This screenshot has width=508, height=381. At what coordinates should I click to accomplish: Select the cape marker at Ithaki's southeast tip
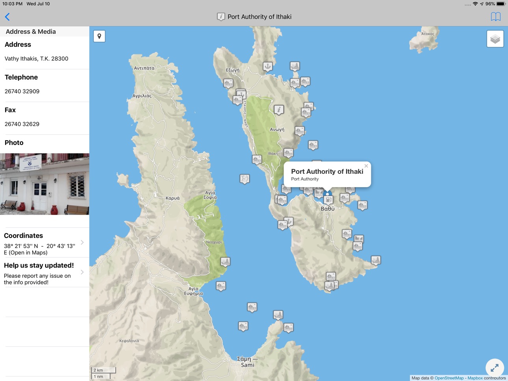(376, 260)
